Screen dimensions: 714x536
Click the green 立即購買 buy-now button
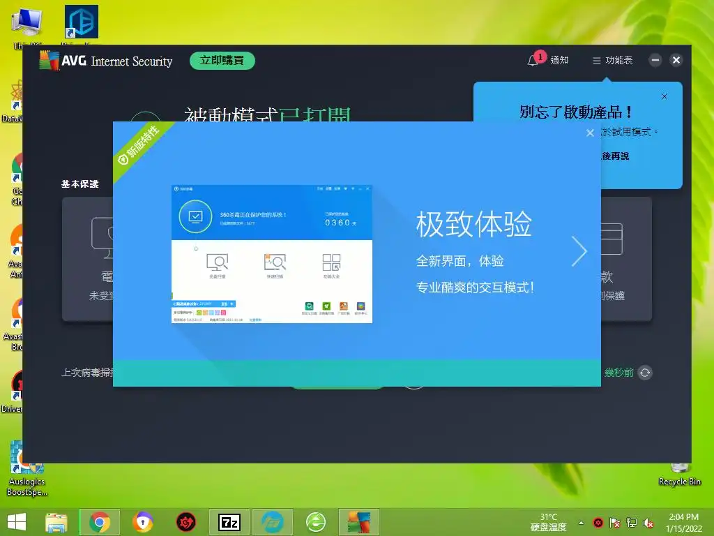[x=222, y=61]
